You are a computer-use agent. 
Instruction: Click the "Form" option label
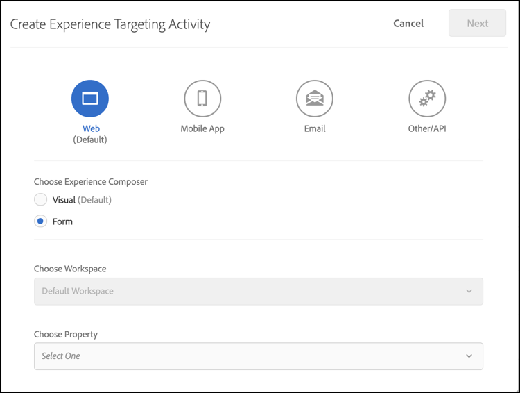62,221
